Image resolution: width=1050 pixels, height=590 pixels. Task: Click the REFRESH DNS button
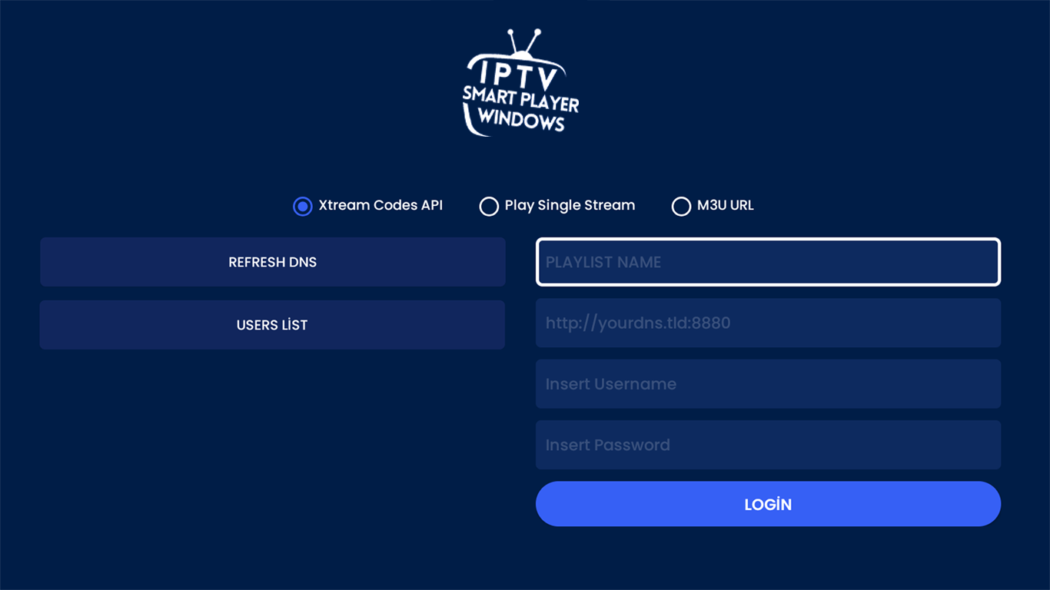273,262
